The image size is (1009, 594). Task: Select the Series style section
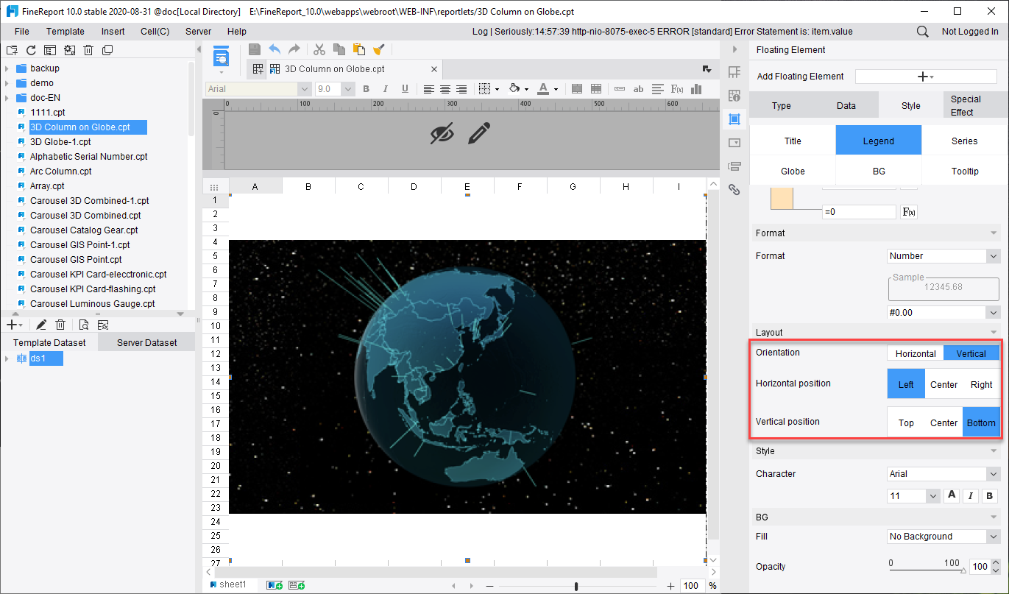[x=965, y=141]
